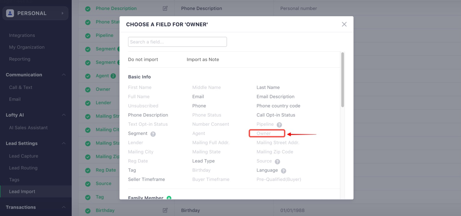The height and width of the screenshot is (216, 461).
Task: Open Lead Routing in sidebar
Action: click(23, 168)
